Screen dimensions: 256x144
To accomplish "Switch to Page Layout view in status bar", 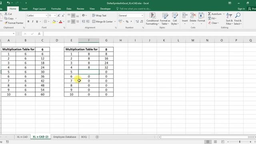I will point(215,142).
